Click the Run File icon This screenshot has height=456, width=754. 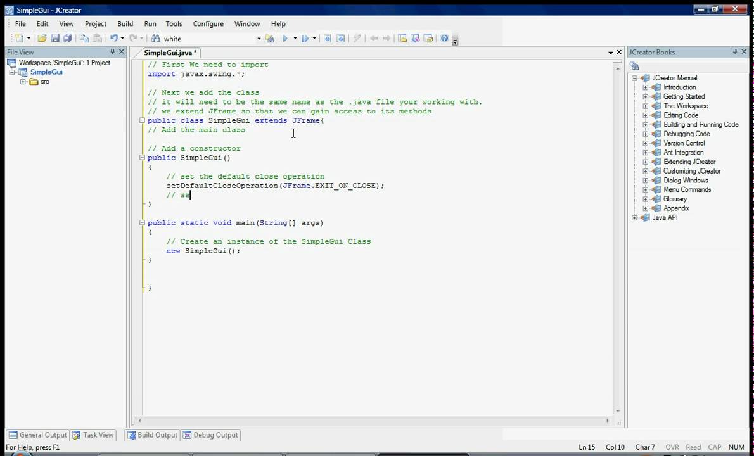point(305,39)
